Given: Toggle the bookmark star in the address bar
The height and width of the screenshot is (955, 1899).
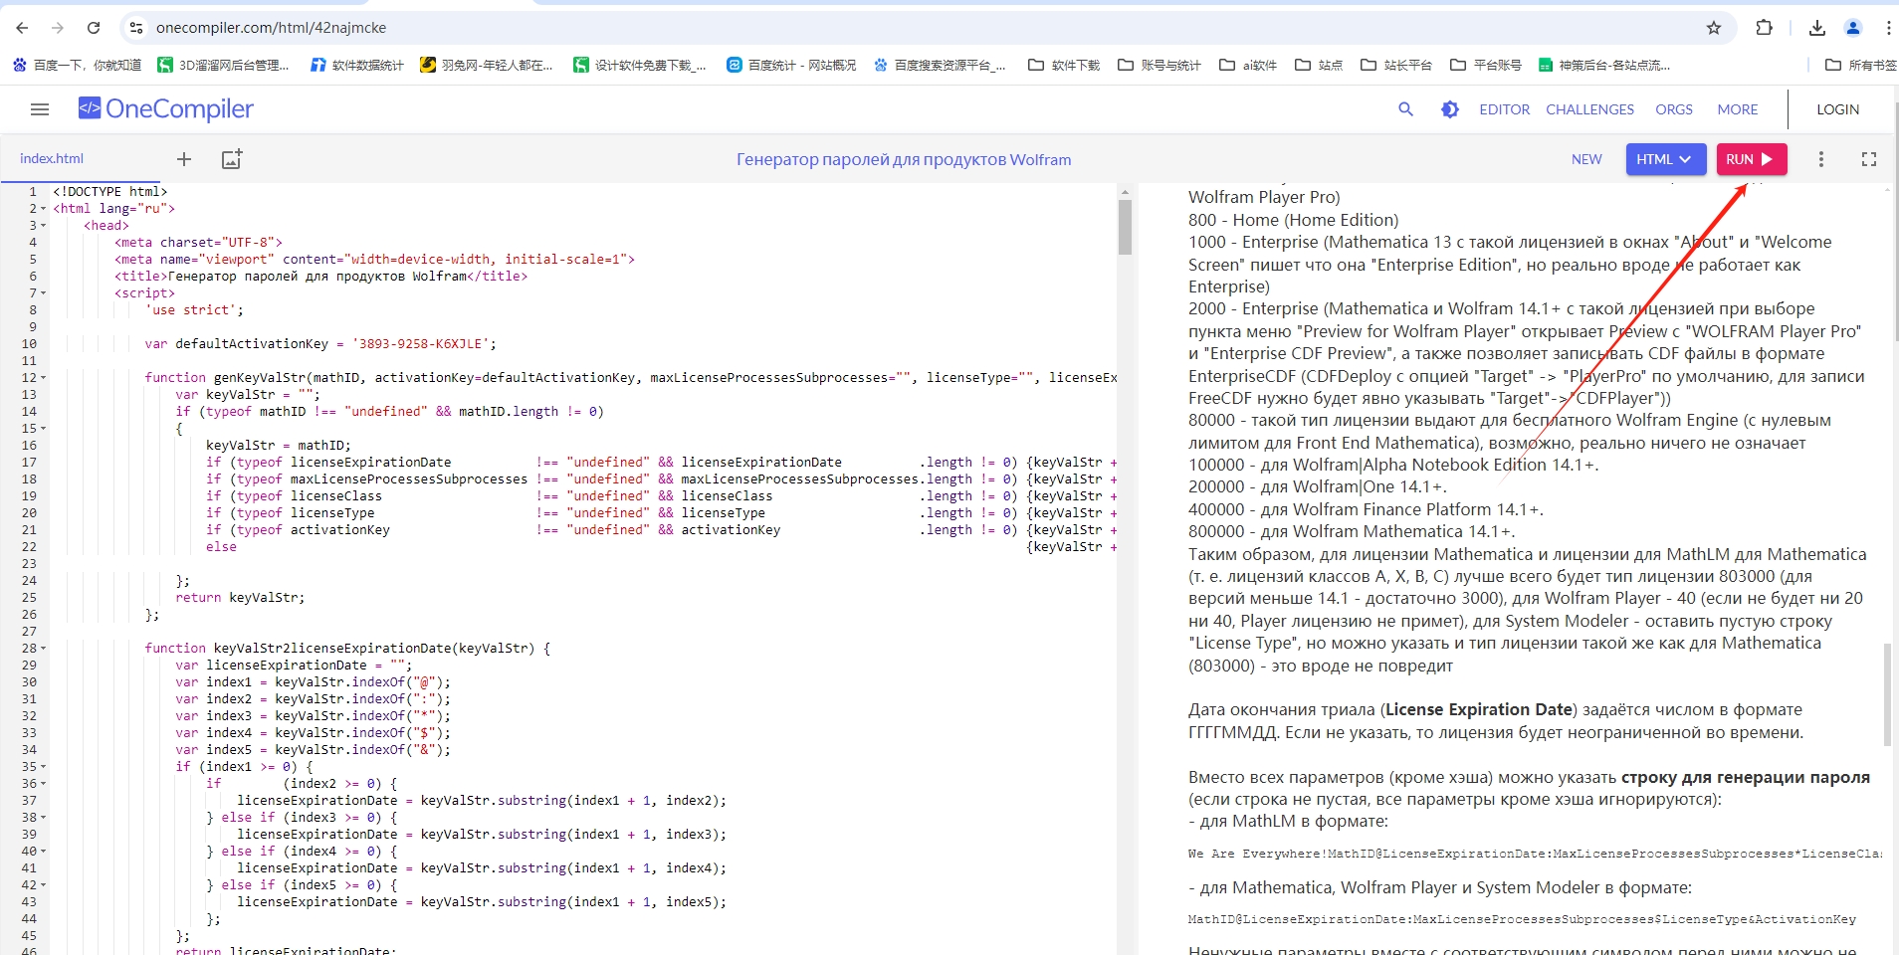Looking at the screenshot, I should click(1715, 28).
